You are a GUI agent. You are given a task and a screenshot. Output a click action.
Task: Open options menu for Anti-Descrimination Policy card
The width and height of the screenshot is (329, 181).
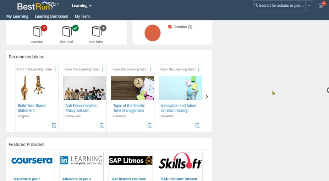coord(103,69)
